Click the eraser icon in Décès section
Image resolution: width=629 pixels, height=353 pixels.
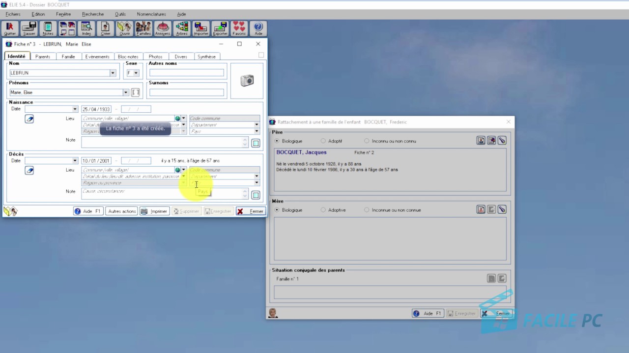[x=29, y=170]
